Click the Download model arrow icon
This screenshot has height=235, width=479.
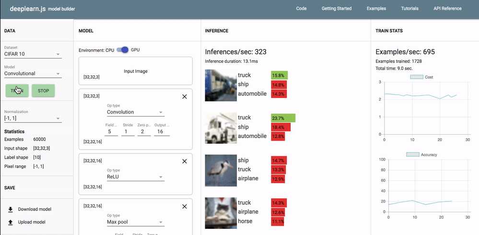11,210
